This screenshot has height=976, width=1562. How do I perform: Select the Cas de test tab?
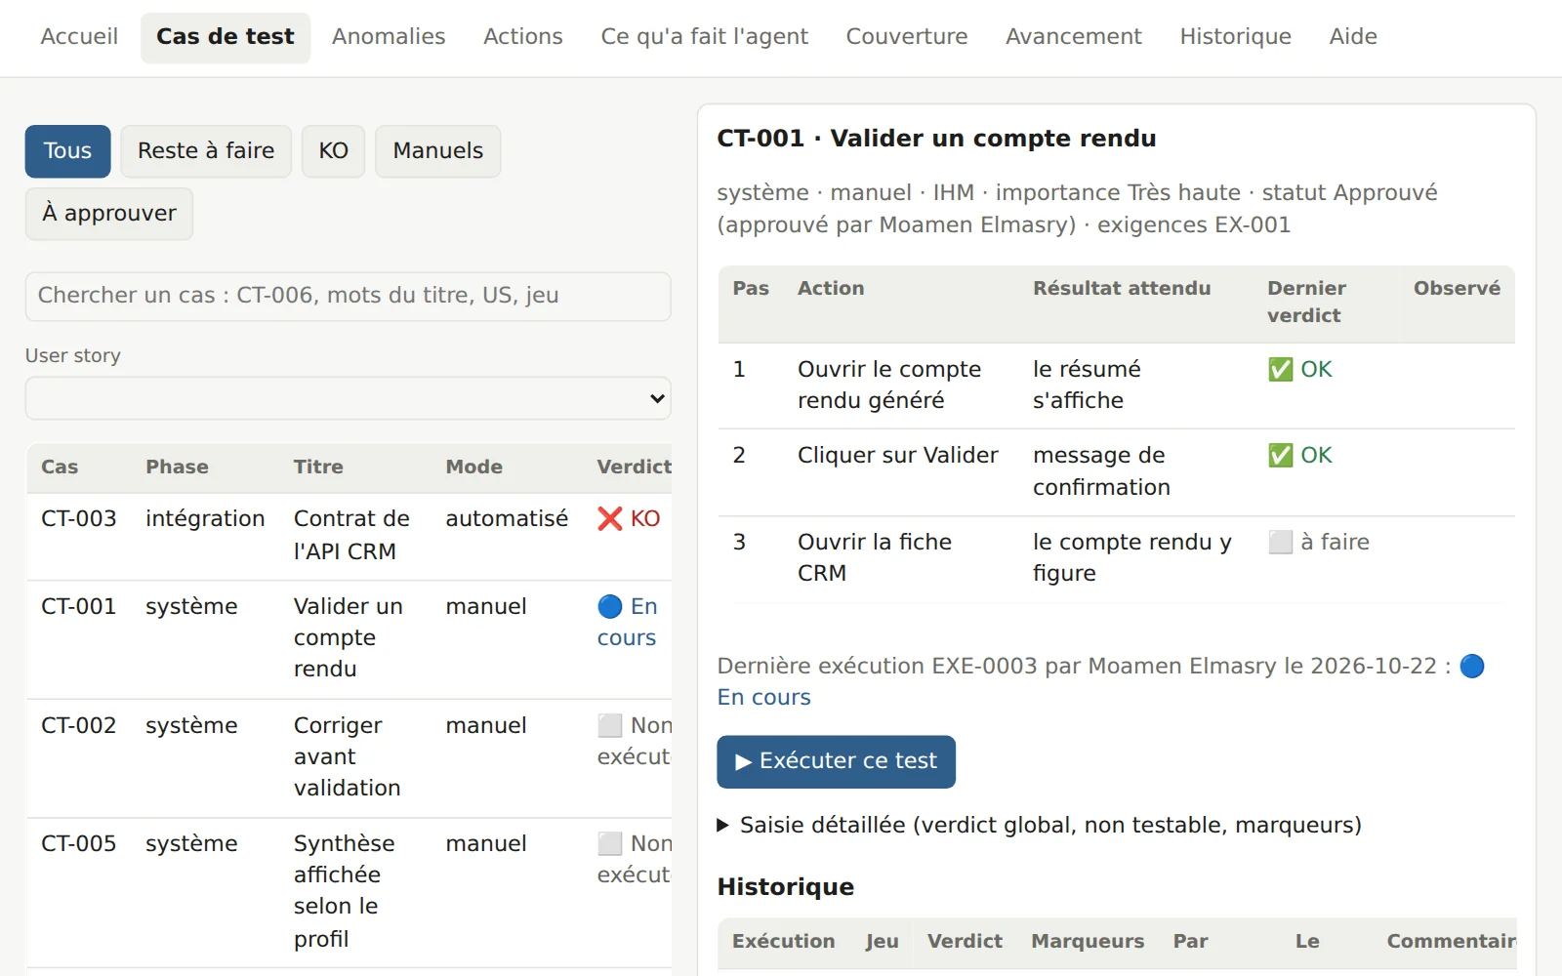[x=226, y=37]
